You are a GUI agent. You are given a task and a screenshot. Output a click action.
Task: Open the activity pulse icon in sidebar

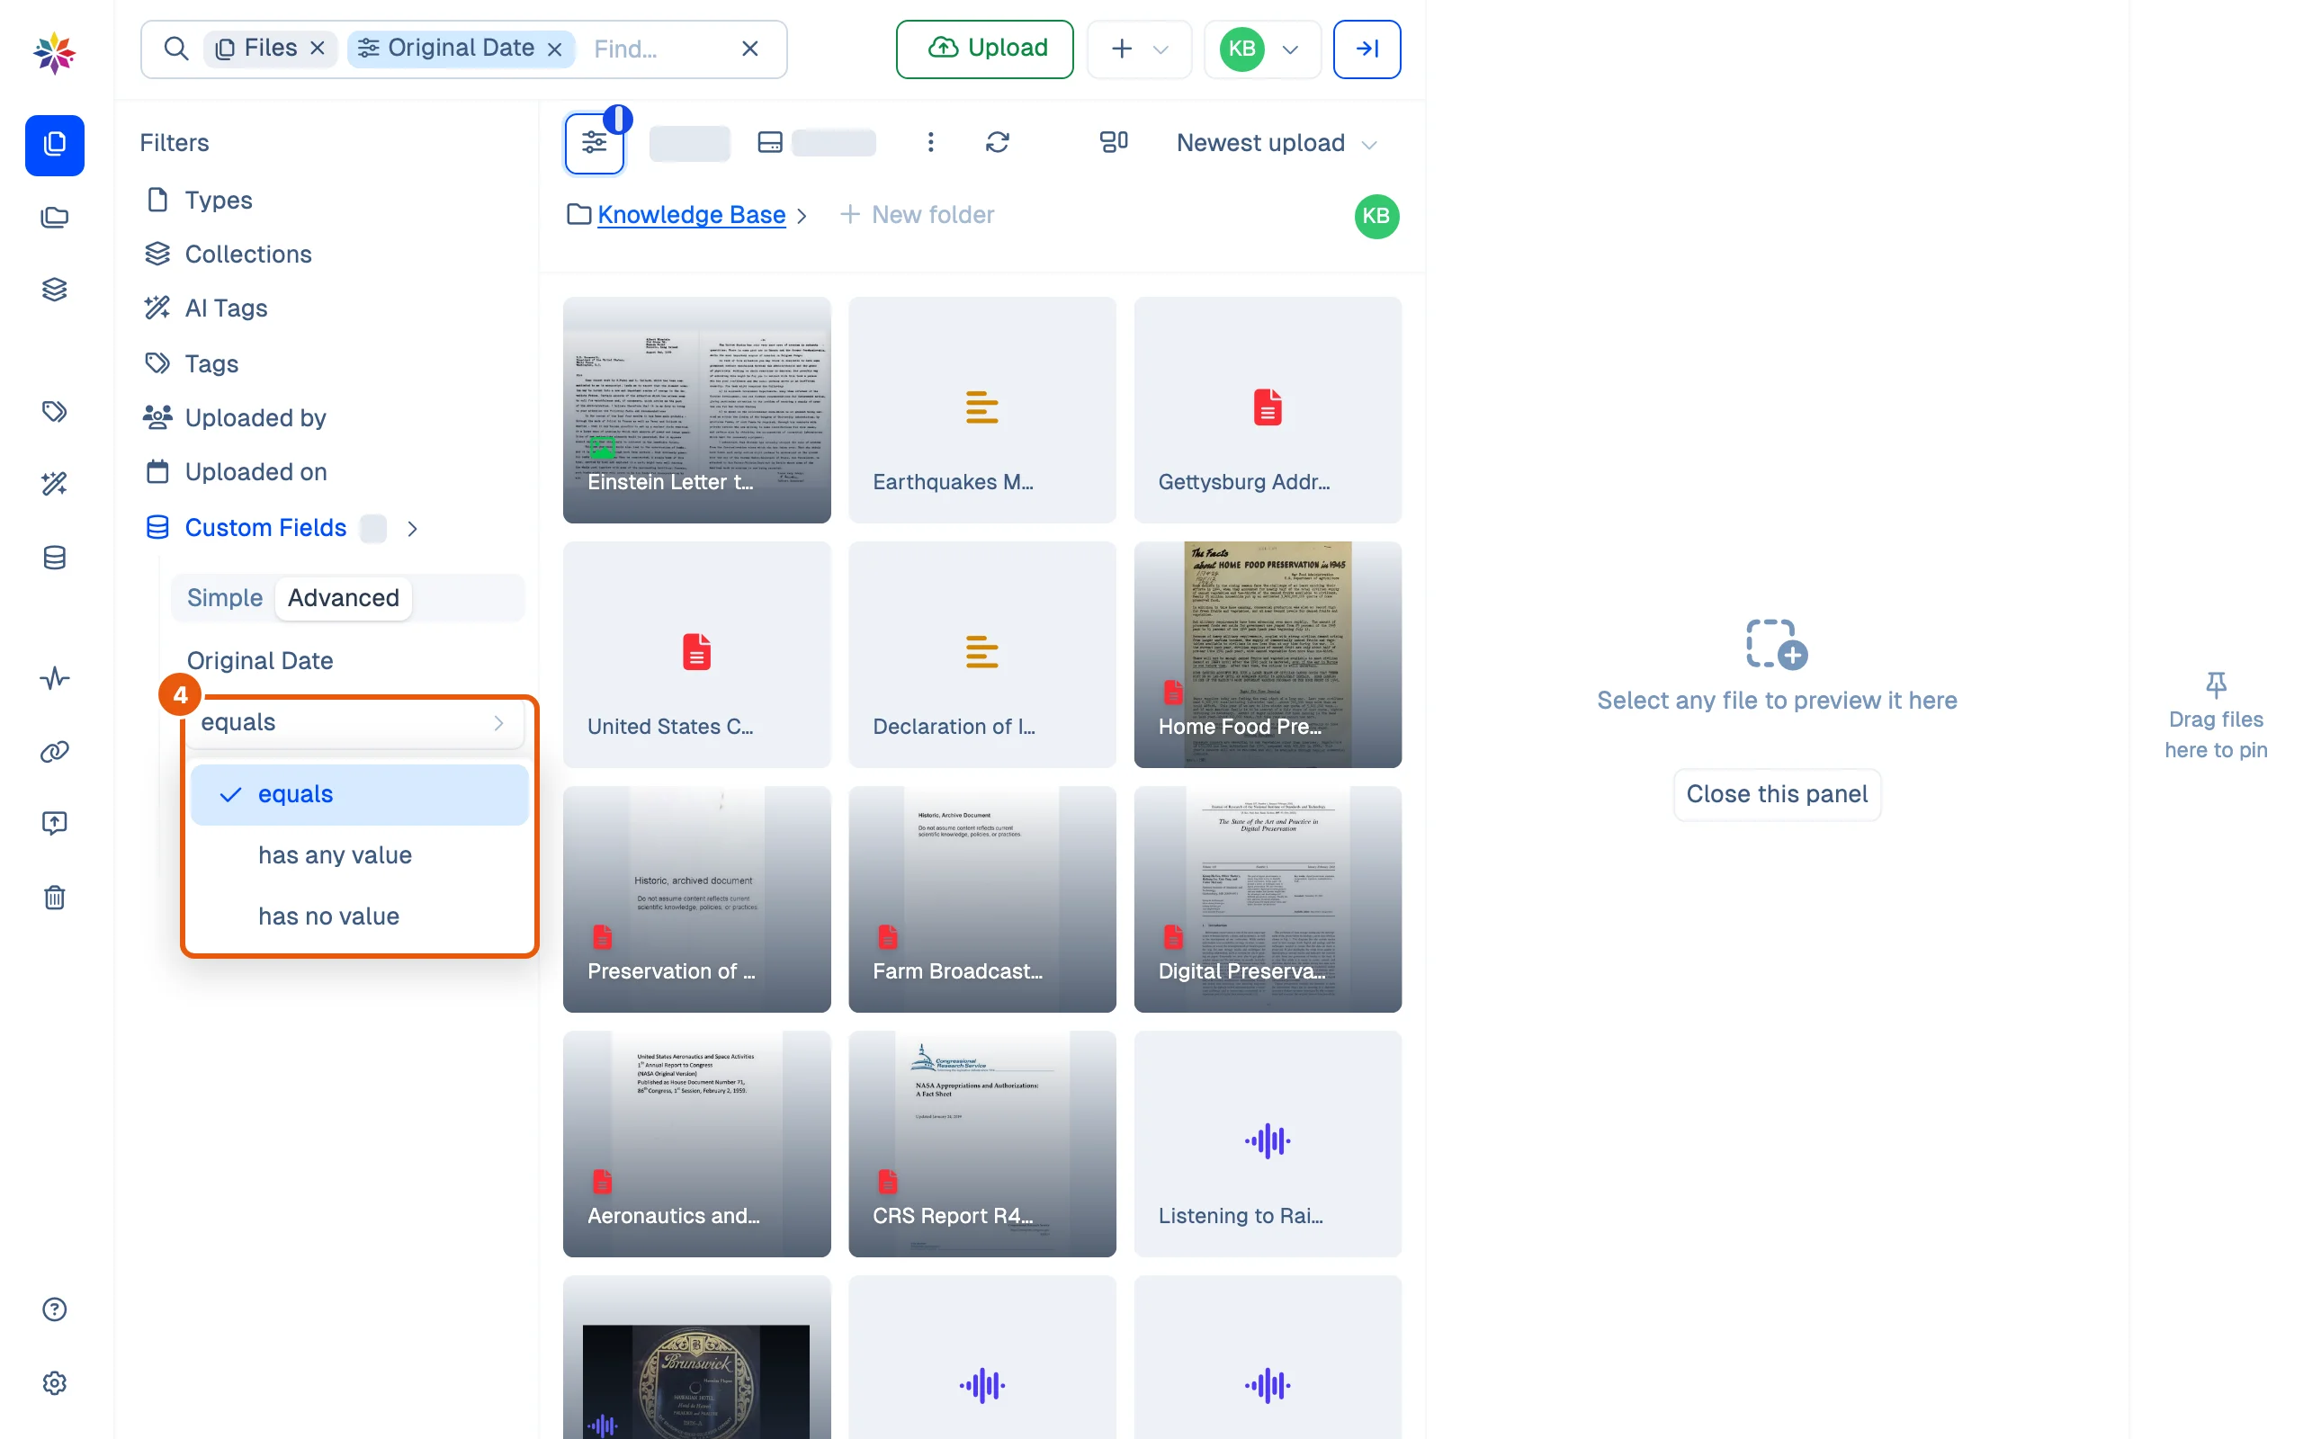click(54, 678)
